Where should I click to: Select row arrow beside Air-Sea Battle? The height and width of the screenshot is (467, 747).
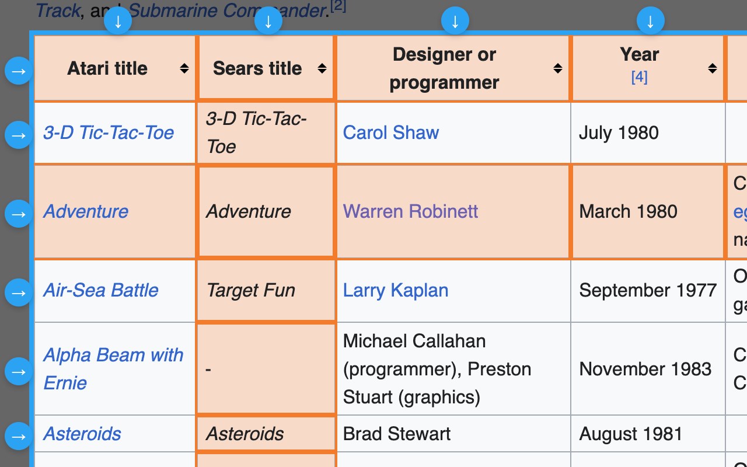coord(19,293)
